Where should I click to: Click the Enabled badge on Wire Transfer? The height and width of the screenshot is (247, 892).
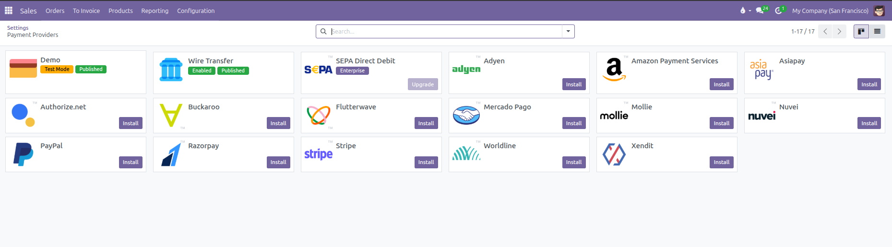point(202,71)
